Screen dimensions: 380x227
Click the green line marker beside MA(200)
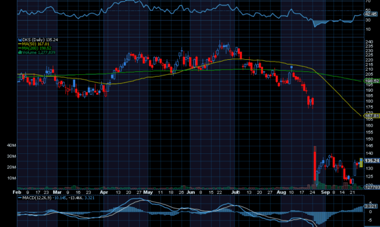(x=20, y=48)
